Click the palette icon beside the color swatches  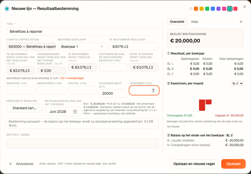click(191, 9)
